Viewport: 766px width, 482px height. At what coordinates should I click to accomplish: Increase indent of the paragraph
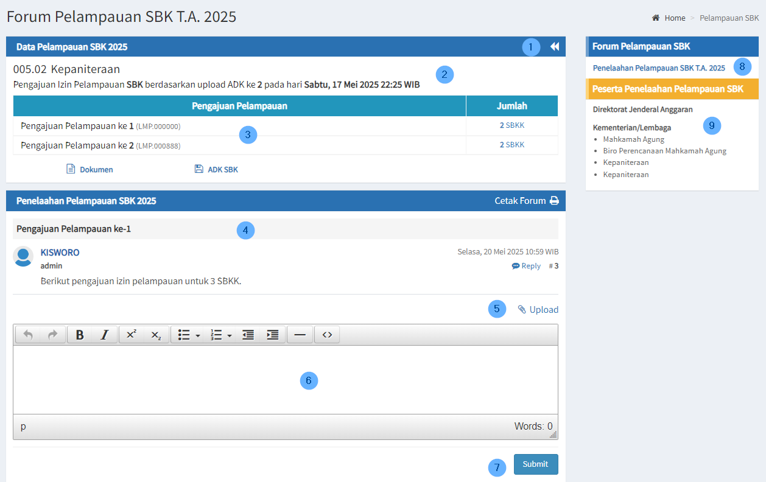tap(273, 335)
